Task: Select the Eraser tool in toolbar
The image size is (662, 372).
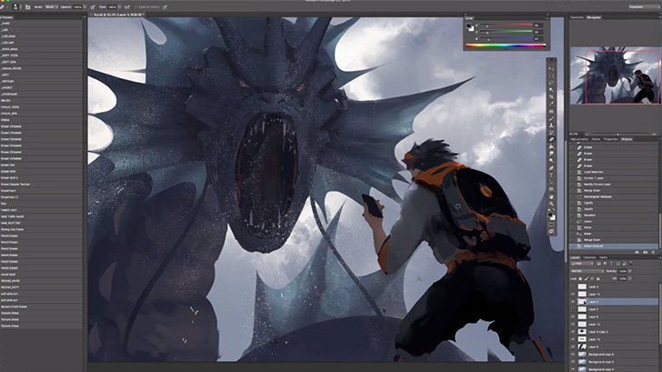Action: tap(551, 139)
